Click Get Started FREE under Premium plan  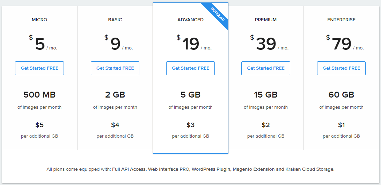pyautogui.click(x=265, y=68)
